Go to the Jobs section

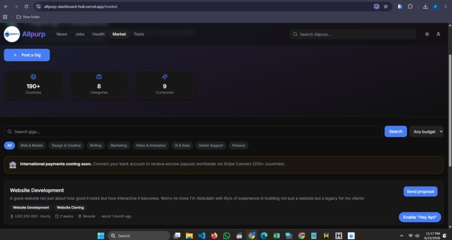(x=80, y=34)
